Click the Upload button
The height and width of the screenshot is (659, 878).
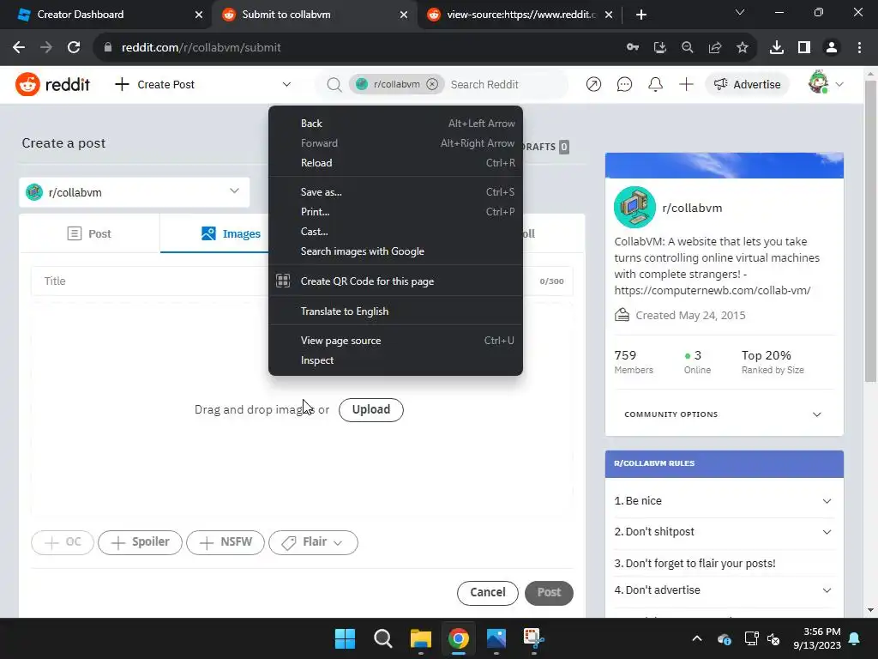click(370, 409)
